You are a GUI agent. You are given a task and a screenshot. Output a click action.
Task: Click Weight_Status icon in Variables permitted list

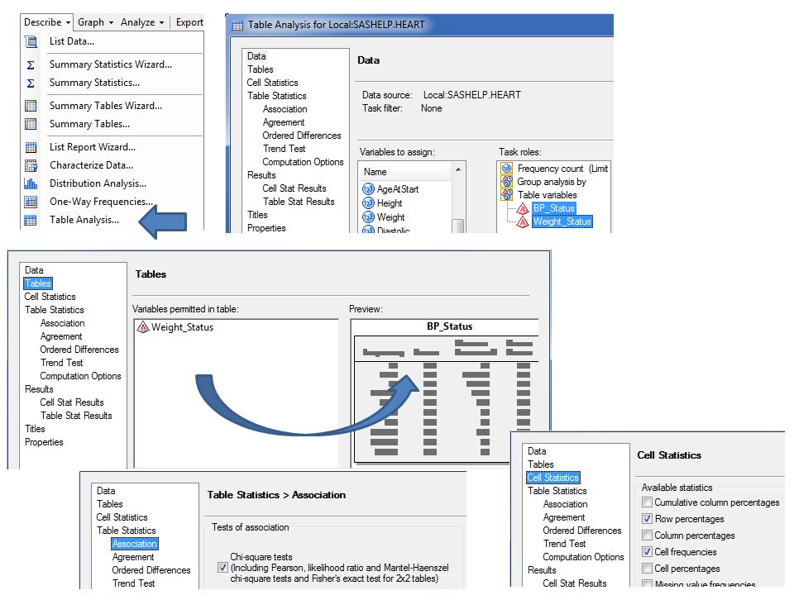(143, 327)
